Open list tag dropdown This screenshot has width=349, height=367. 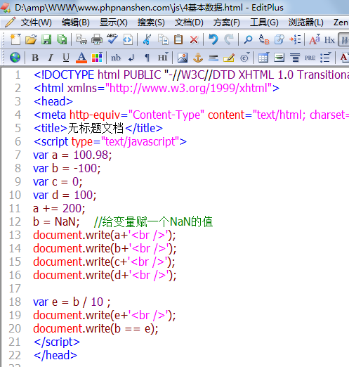point(326,58)
